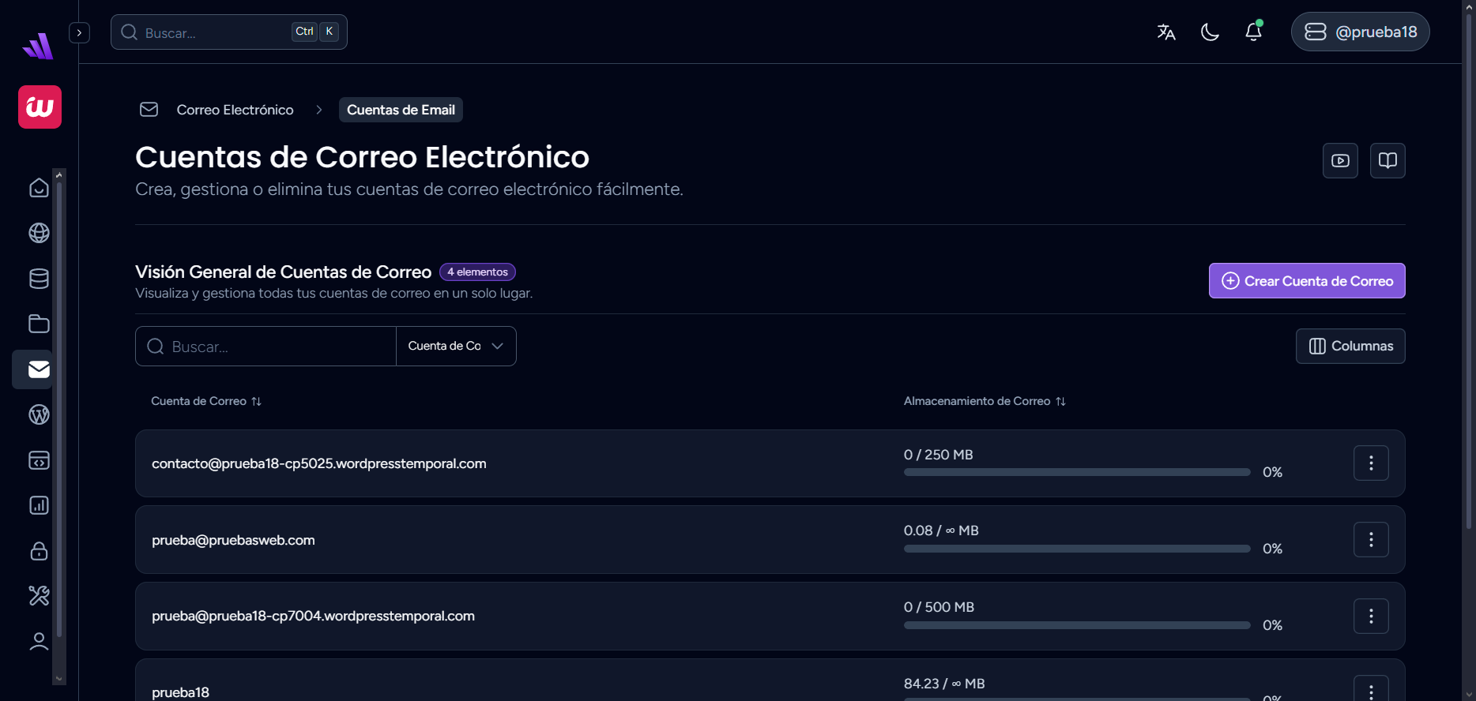Go to Correo Electrónico breadcrumb

(x=235, y=110)
